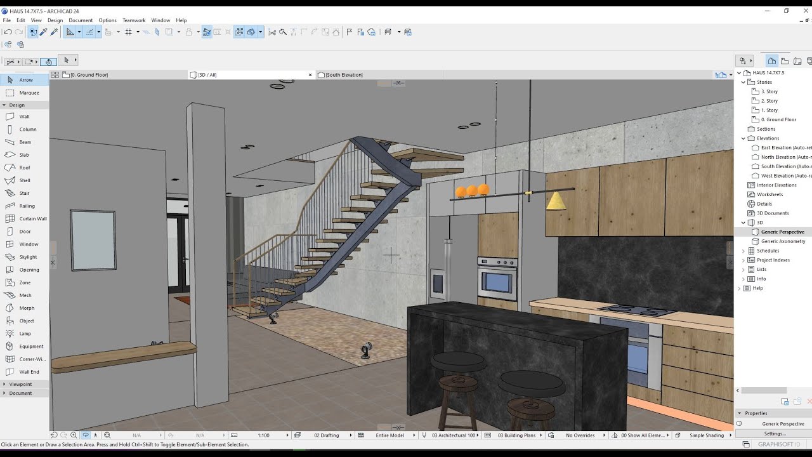Open the View Map icon in Navigator
The height and width of the screenshot is (457, 812).
[785, 61]
